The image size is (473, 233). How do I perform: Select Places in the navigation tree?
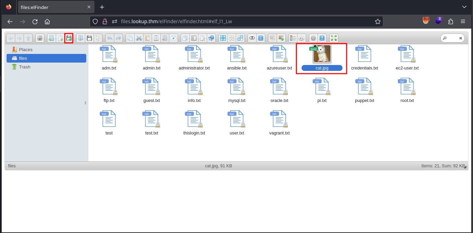click(26, 50)
